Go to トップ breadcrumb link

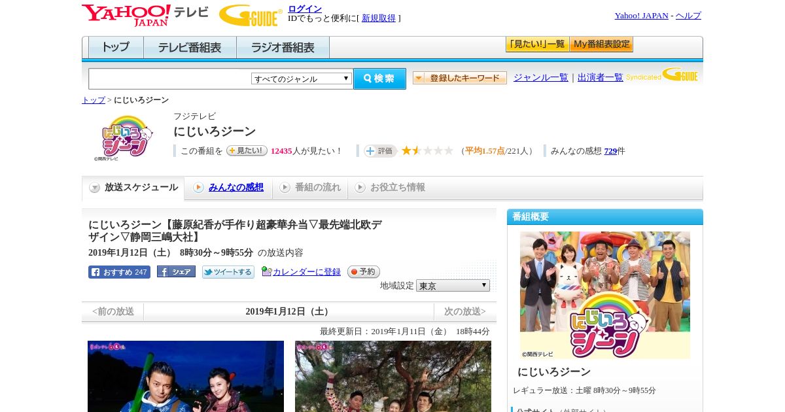point(94,100)
